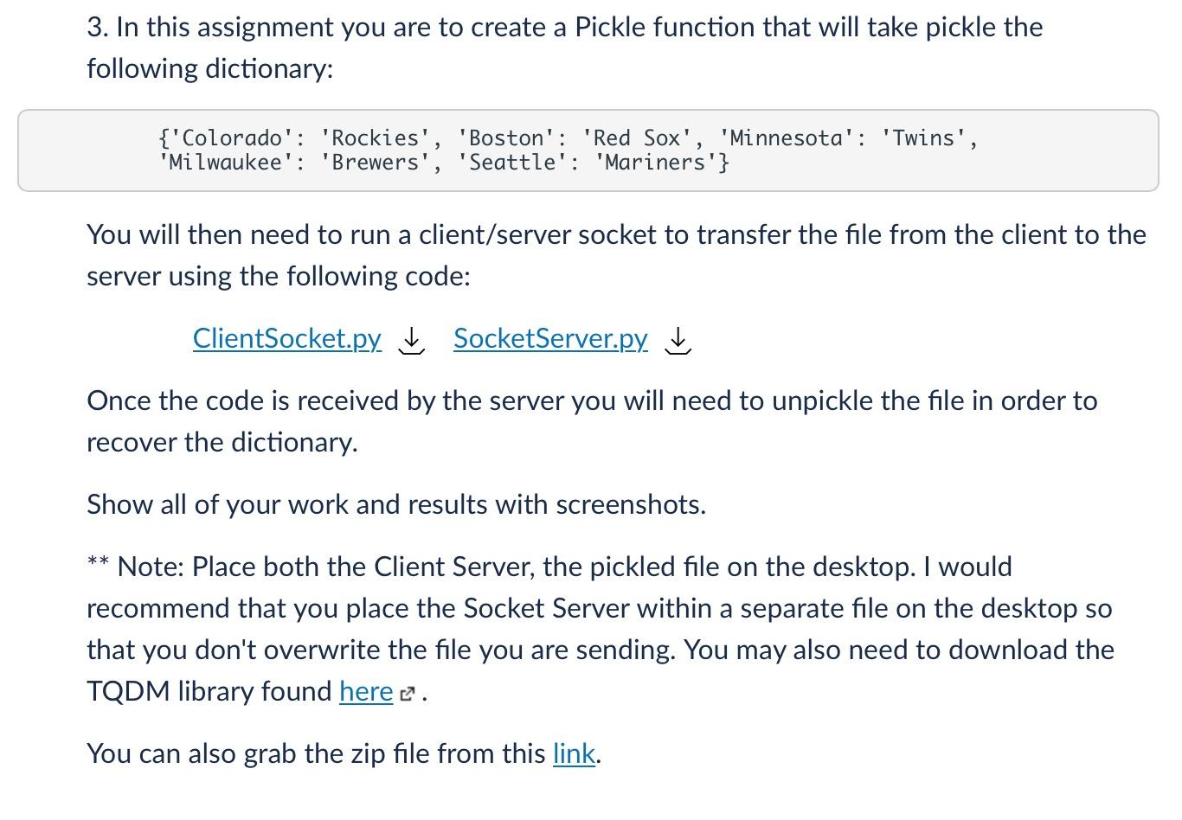Click 'Seattle' key in the code block
The height and width of the screenshot is (820, 1182).
click(x=512, y=162)
